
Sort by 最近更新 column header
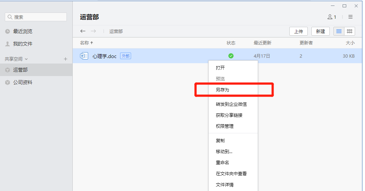click(x=262, y=43)
